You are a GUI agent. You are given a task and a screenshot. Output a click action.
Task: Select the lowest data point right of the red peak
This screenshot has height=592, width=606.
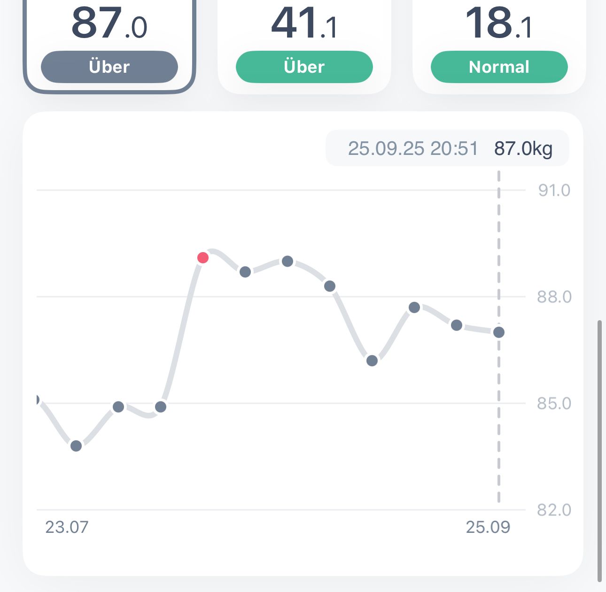click(372, 361)
